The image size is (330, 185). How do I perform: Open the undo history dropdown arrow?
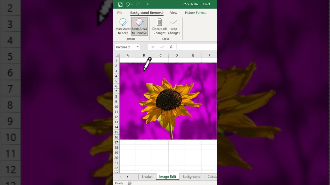click(x=132, y=4)
